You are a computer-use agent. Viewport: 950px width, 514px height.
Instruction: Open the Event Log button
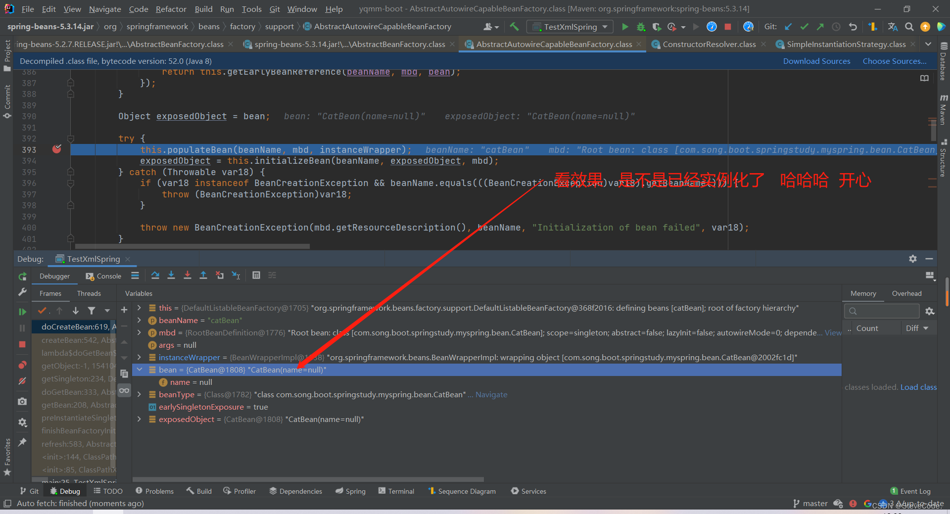(910, 491)
